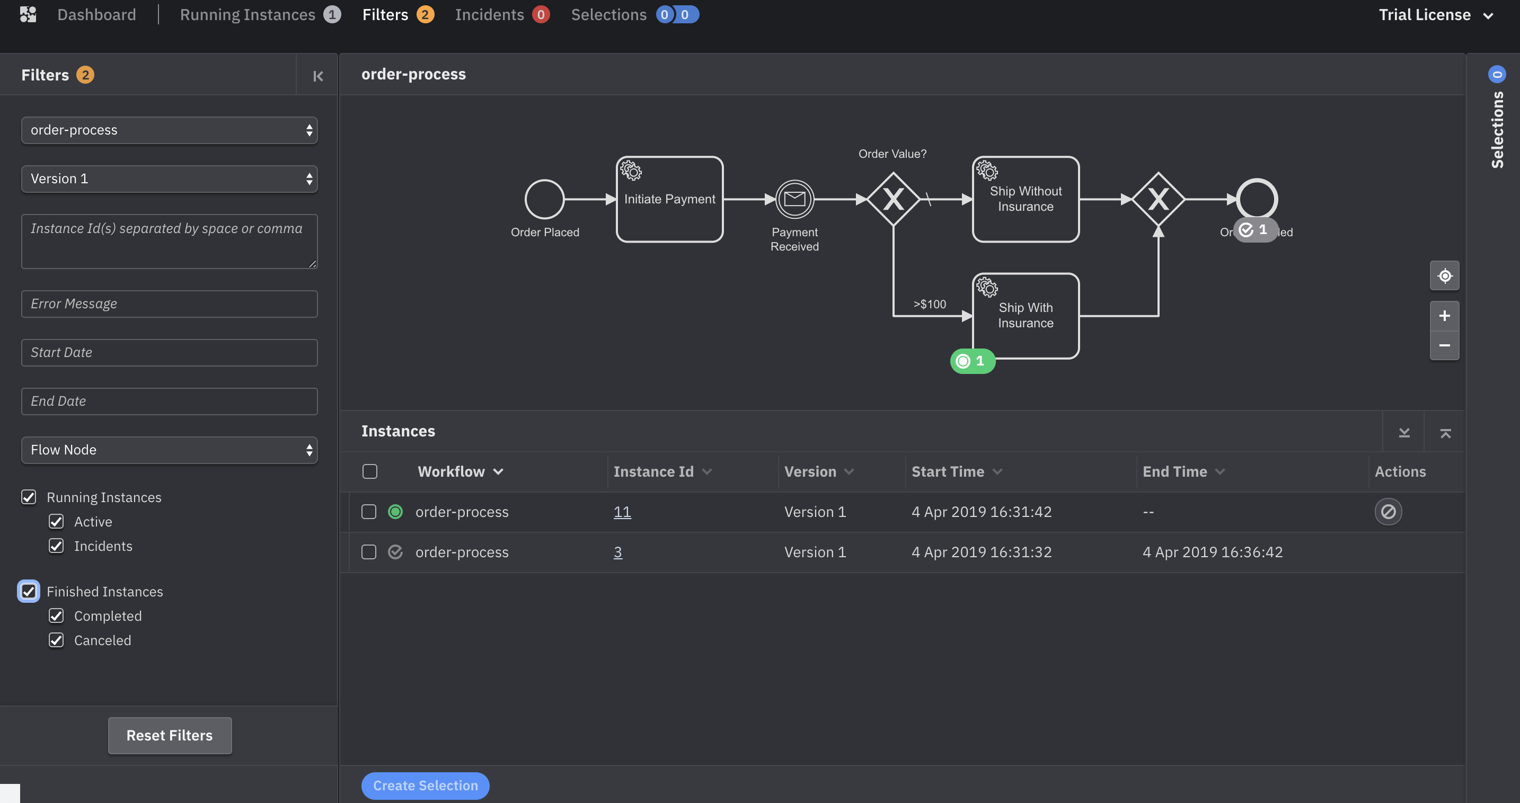Click start time 4 Apr 2019 16:31:42
1520x803 pixels.
coord(982,511)
